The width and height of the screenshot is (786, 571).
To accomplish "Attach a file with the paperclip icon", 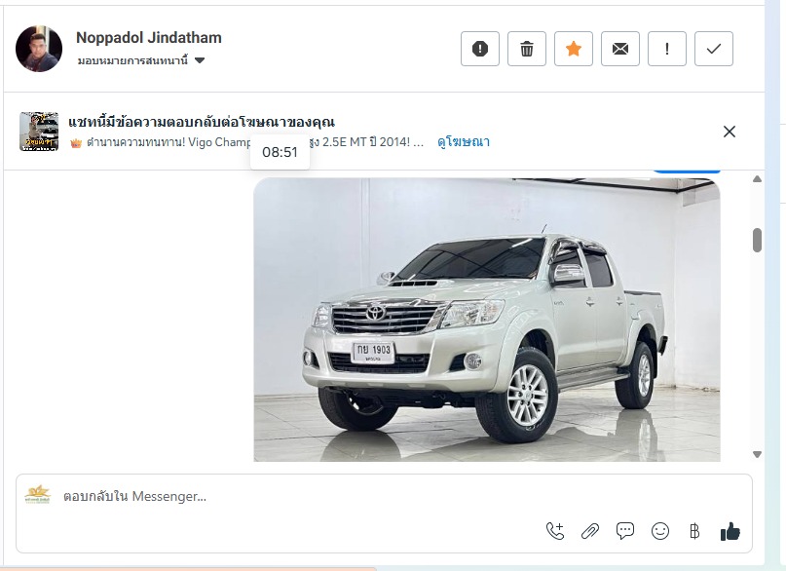I will pos(590,531).
